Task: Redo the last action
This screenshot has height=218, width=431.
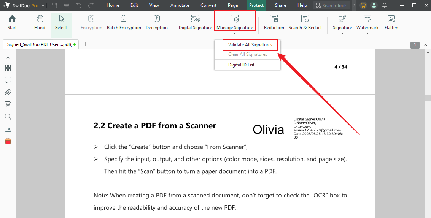Action: click(x=91, y=5)
